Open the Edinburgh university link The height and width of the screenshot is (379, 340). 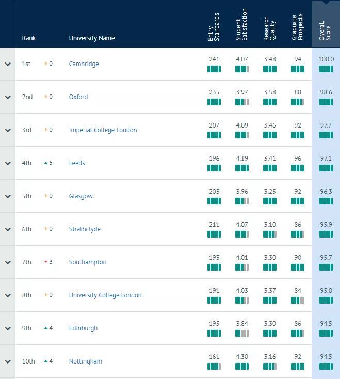pos(83,328)
